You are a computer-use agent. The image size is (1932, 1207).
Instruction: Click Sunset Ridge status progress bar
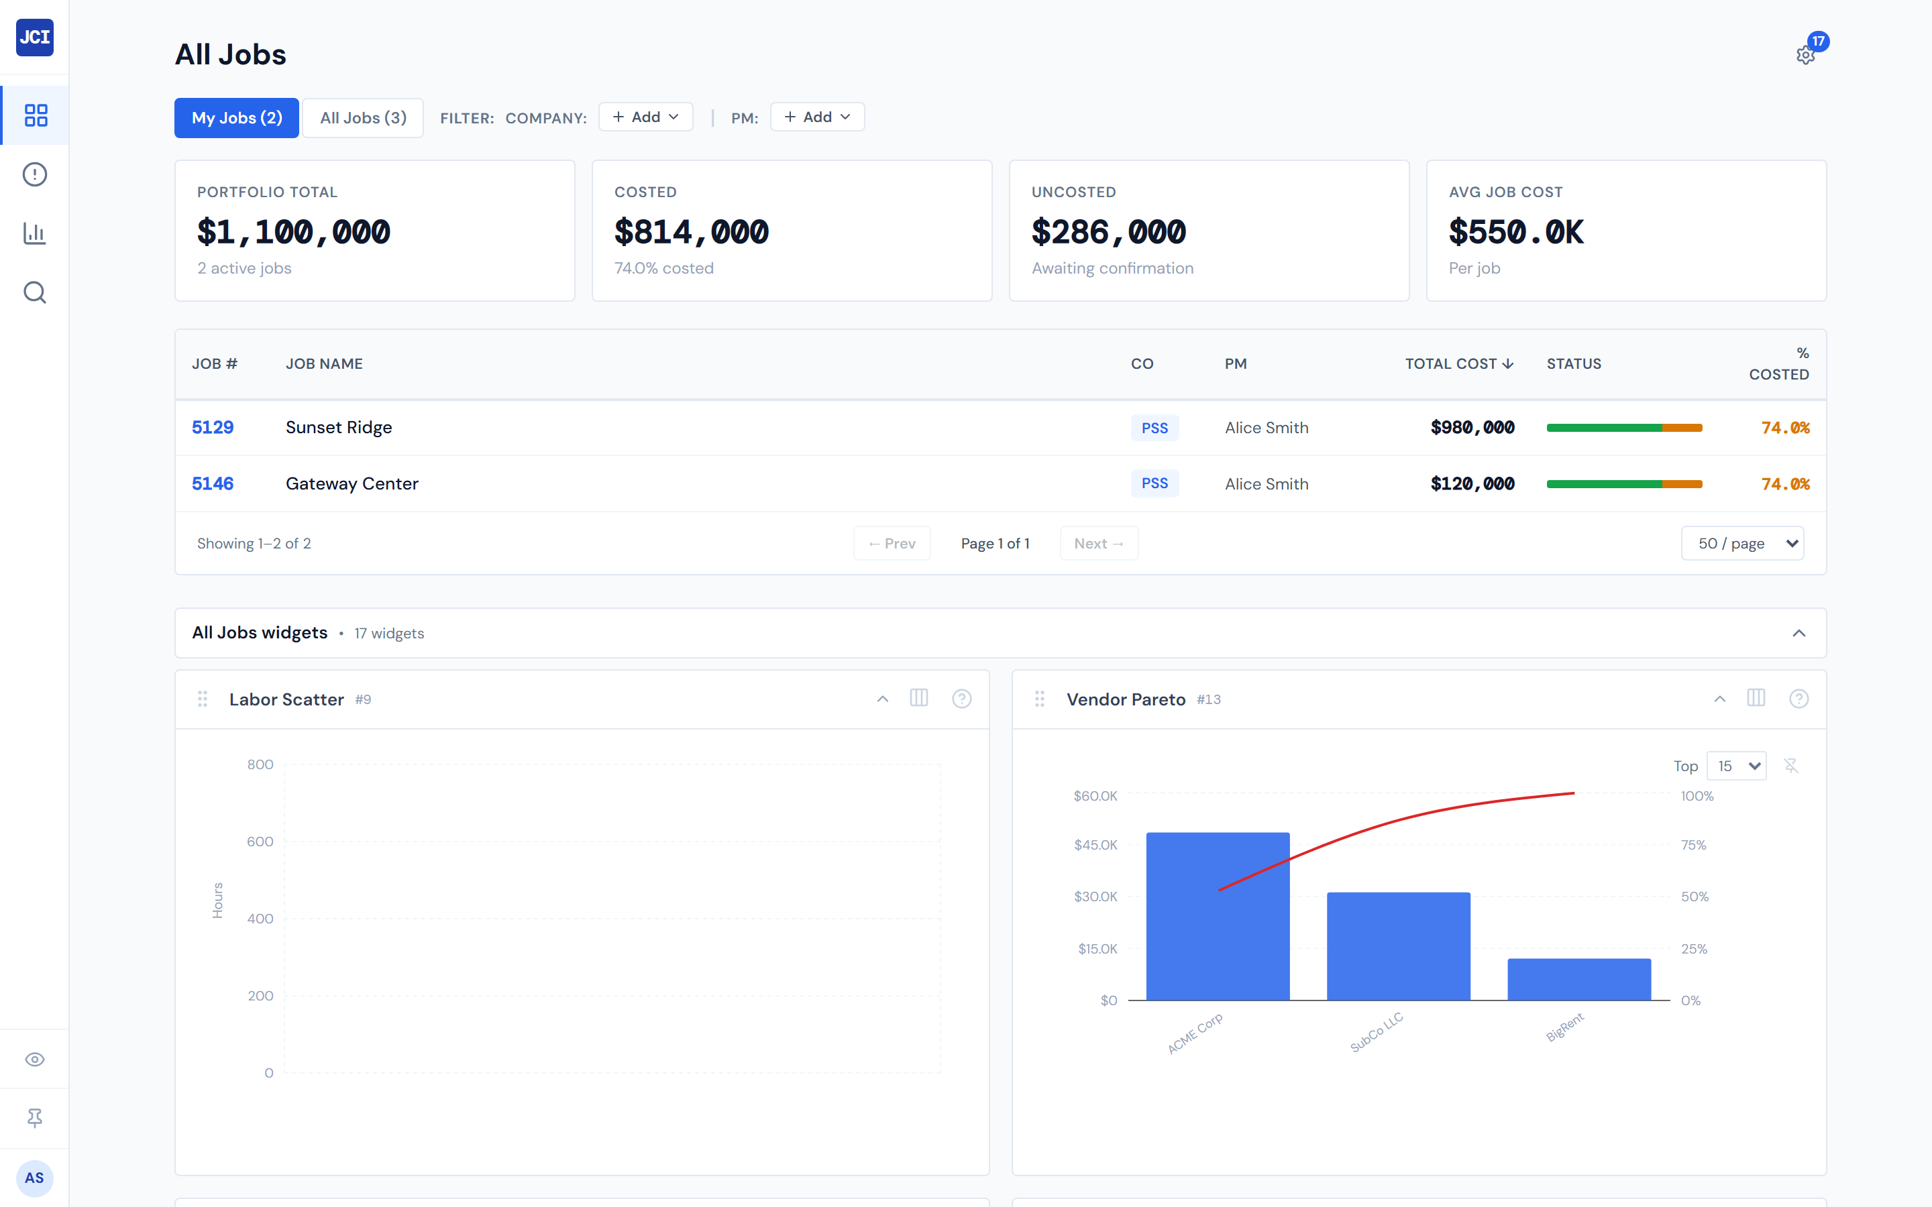tap(1624, 428)
